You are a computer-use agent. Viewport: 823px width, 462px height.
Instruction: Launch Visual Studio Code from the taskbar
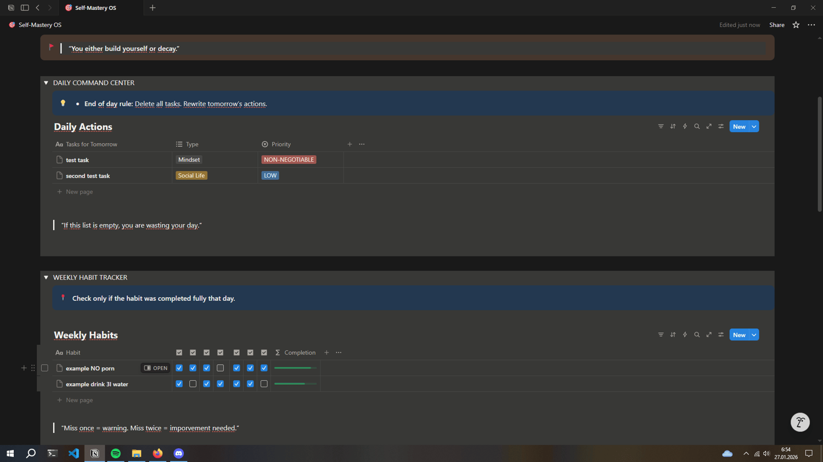74,453
